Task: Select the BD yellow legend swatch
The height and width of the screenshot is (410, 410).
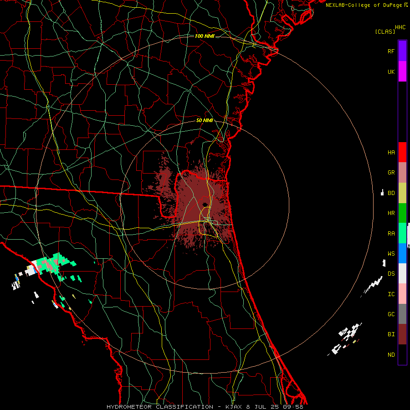Action: (x=402, y=193)
